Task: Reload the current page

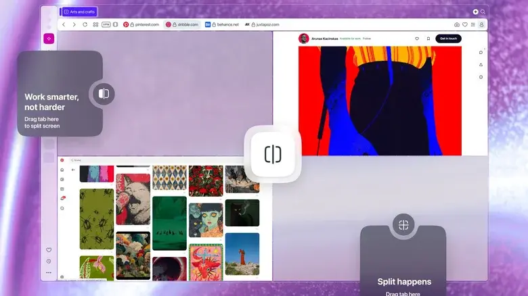Action: click(x=85, y=24)
